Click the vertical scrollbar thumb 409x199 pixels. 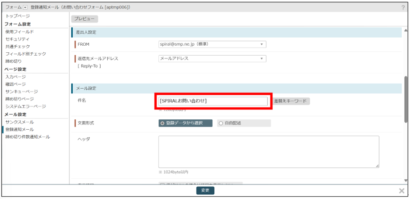406,99
